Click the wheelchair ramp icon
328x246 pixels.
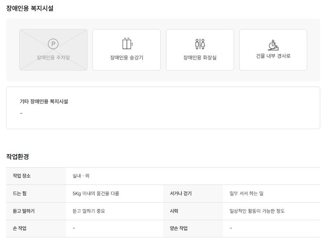pos(273,45)
